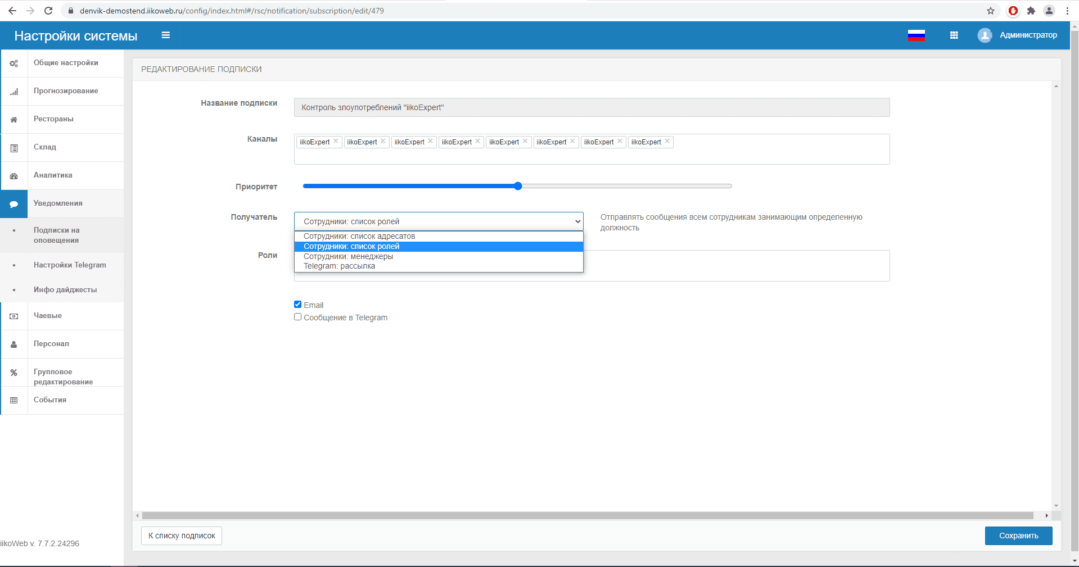1079x567 pixels.
Task: Click the list icon for Склад
Action: coord(14,148)
